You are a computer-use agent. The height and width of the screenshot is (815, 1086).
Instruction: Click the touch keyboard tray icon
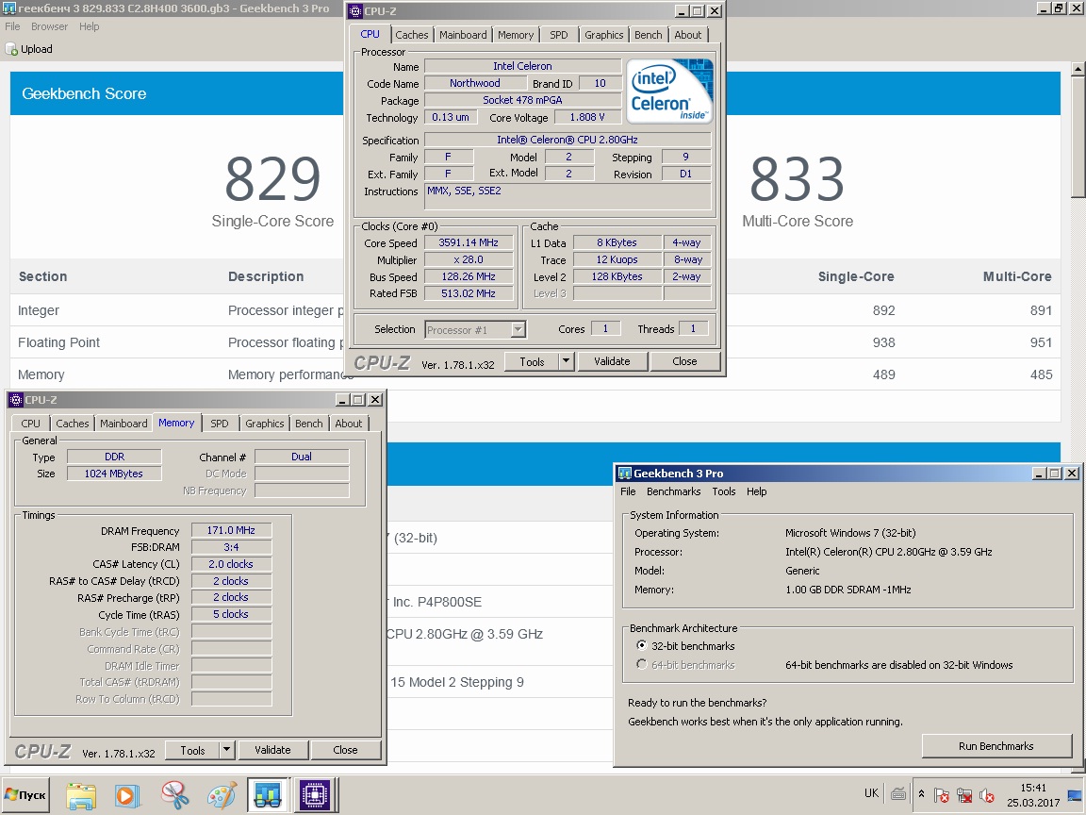(898, 794)
